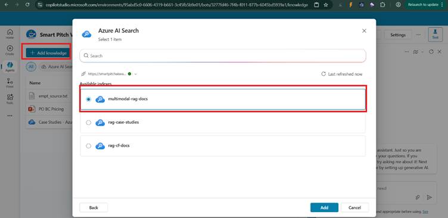Click the attachment paperclip in chat box

point(418,197)
